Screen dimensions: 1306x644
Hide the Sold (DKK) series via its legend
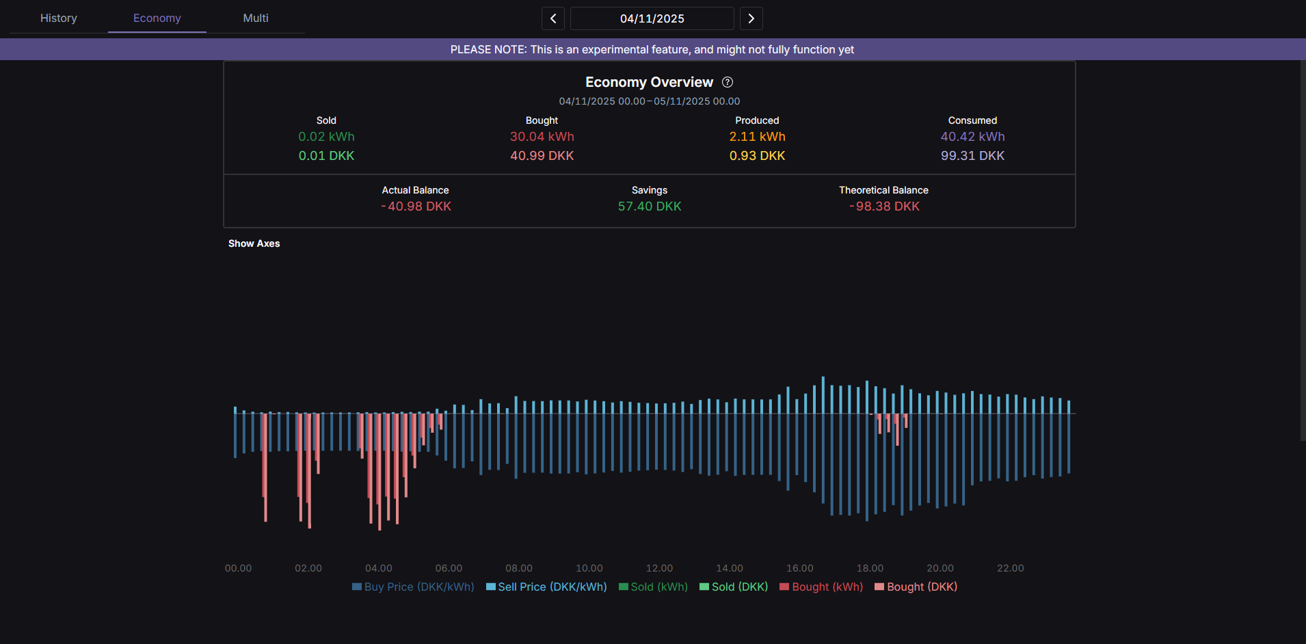click(732, 587)
